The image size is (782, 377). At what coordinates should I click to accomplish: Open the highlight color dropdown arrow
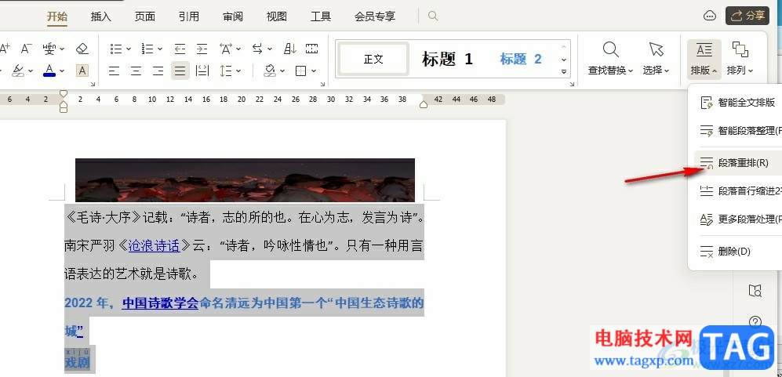[31, 71]
